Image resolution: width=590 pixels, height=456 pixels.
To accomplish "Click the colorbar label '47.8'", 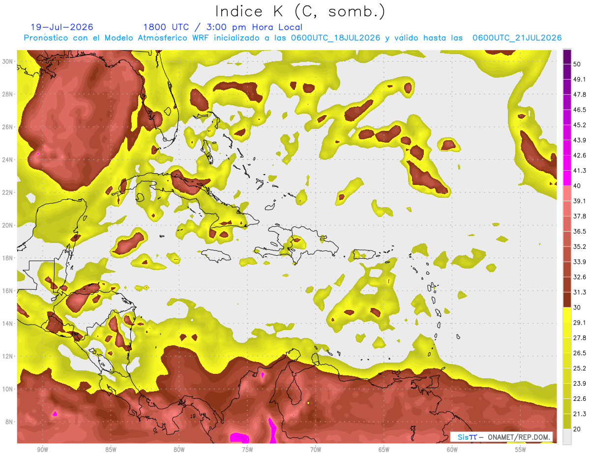I will click(579, 94).
